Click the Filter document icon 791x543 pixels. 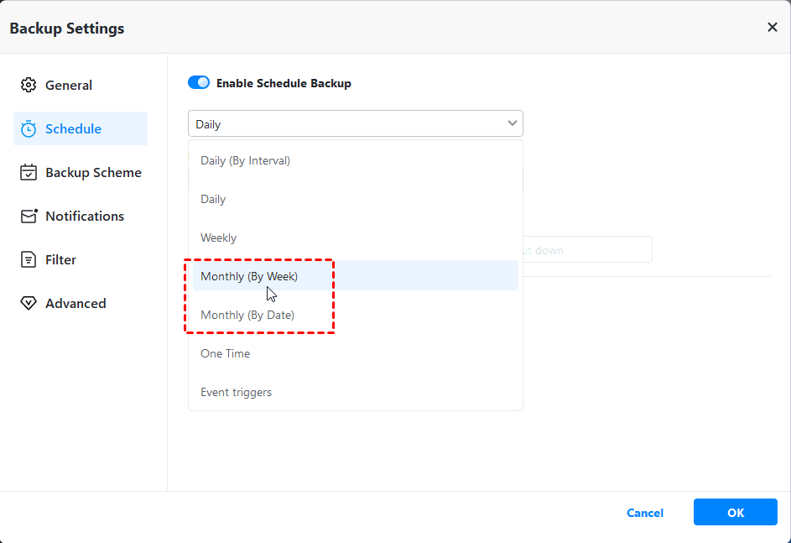coord(29,260)
